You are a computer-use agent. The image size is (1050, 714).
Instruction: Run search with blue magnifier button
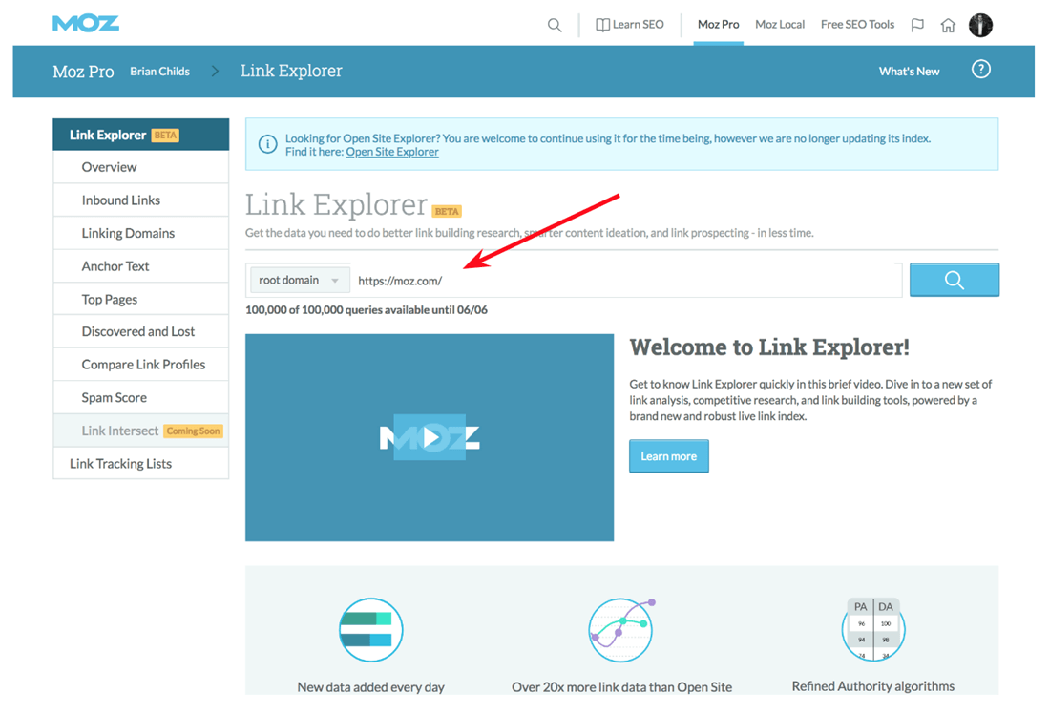coord(955,280)
